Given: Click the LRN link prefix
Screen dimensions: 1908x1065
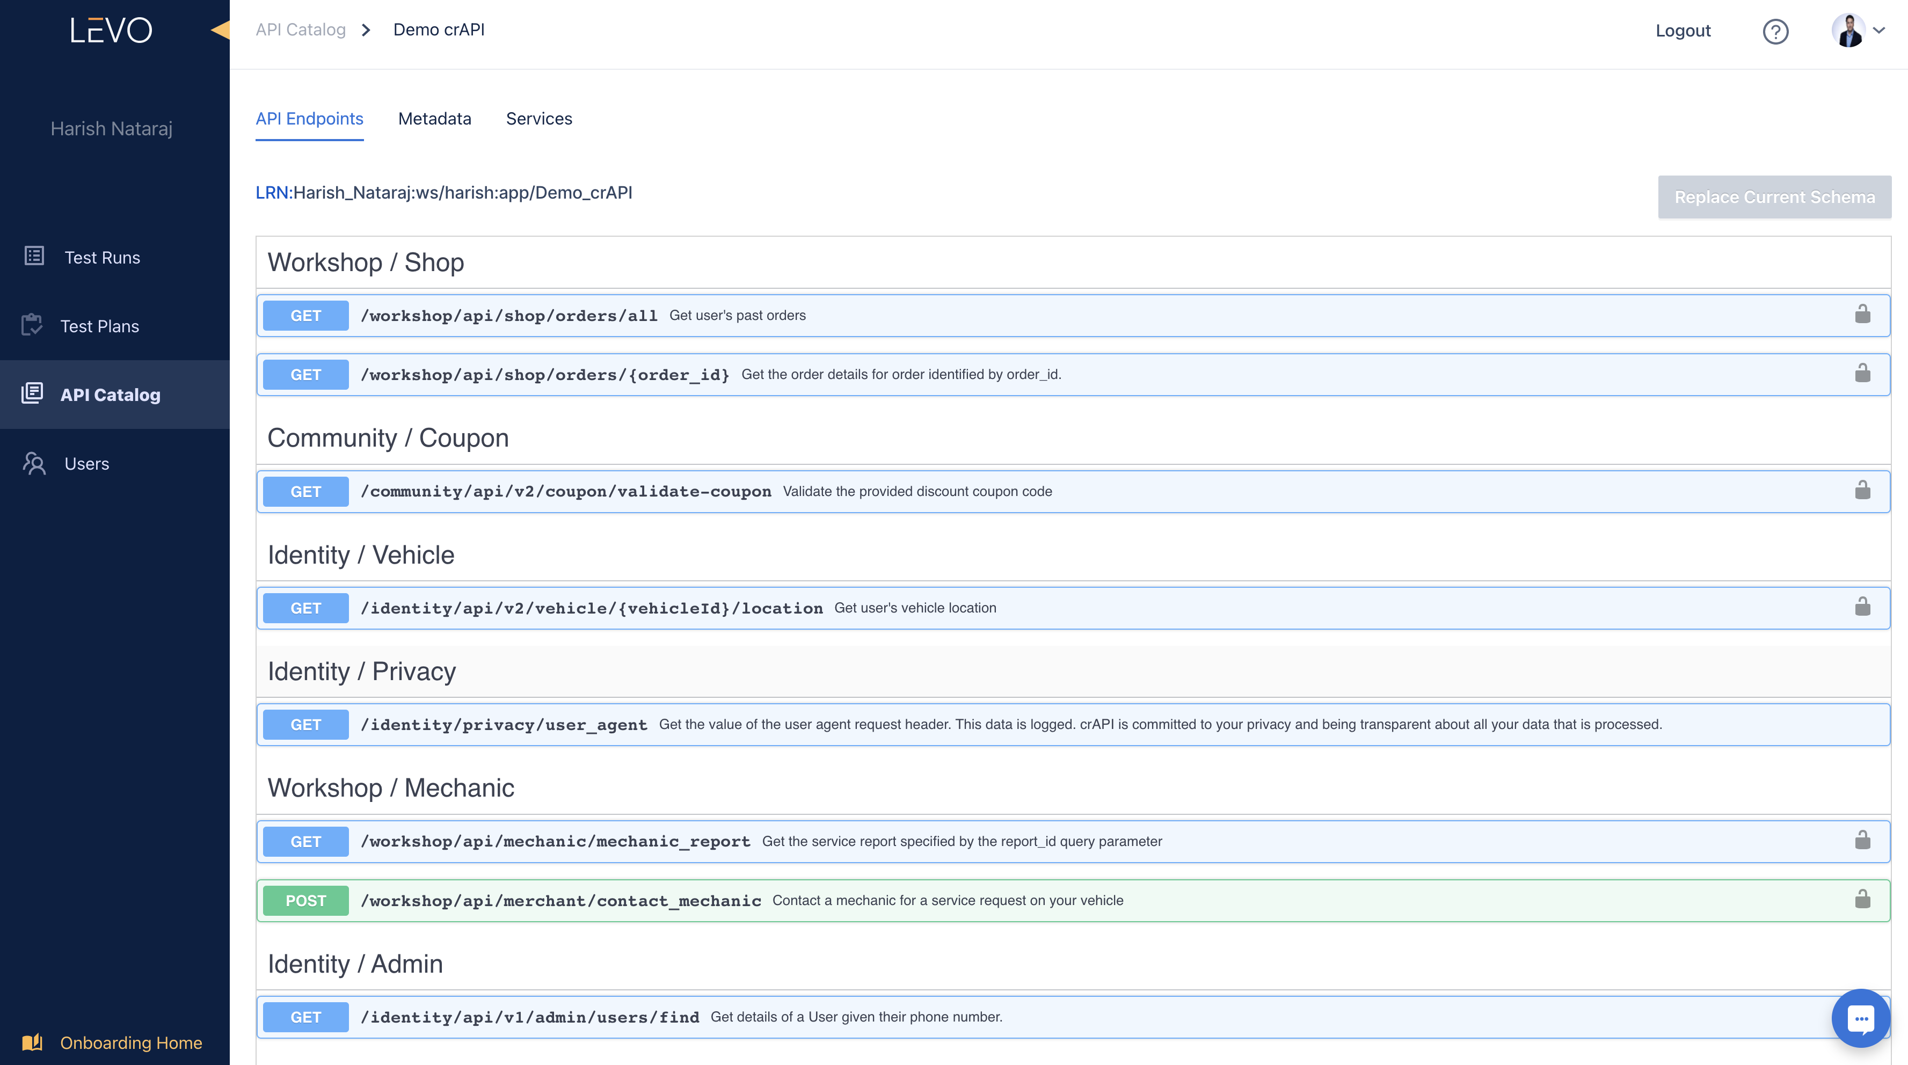Looking at the screenshot, I should (x=274, y=193).
